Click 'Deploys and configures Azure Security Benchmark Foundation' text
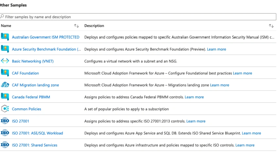Image resolution: width=278 pixels, height=152 pixels. (x=145, y=49)
